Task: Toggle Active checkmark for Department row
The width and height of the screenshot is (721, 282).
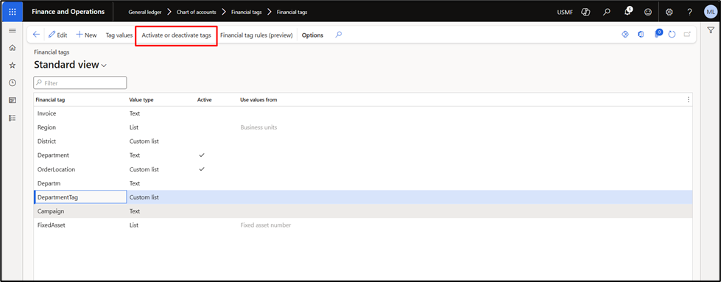Action: [201, 155]
